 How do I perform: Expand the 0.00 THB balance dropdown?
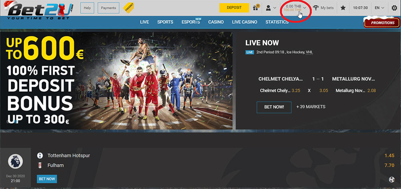pos(296,8)
